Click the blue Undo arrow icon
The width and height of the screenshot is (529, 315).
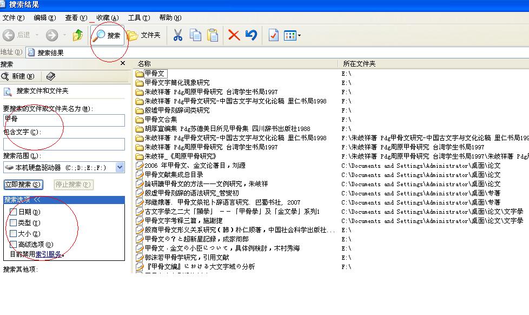[251, 35]
